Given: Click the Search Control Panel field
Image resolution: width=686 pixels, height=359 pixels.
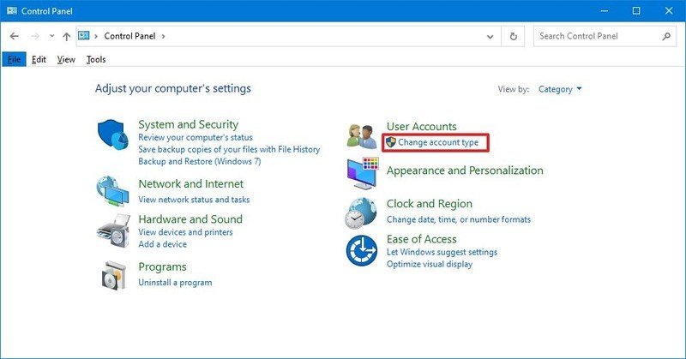Looking at the screenshot, I should [605, 36].
